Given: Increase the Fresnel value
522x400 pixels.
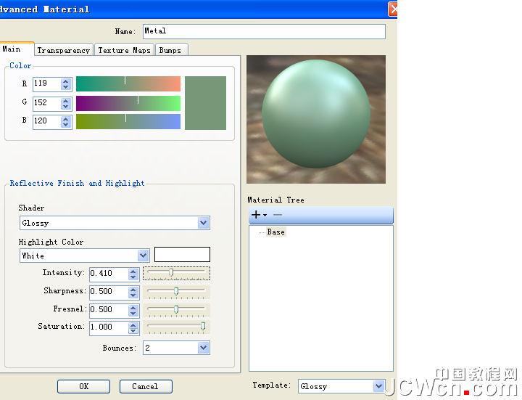Looking at the screenshot, I should tap(133, 307).
